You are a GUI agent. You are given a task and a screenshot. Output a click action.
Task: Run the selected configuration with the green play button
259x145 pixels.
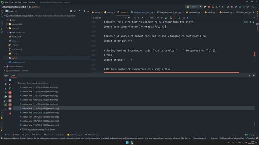click(x=205, y=7)
